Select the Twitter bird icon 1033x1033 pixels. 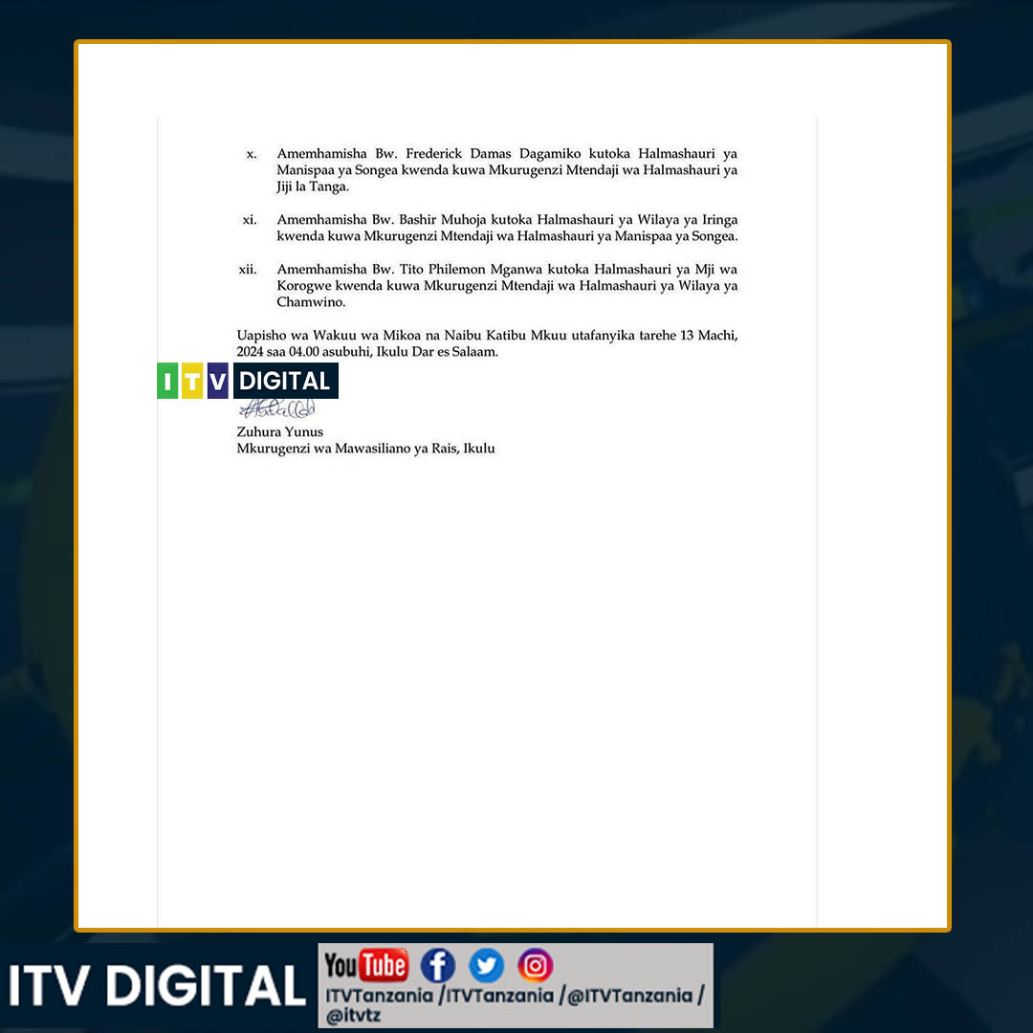coord(486,966)
